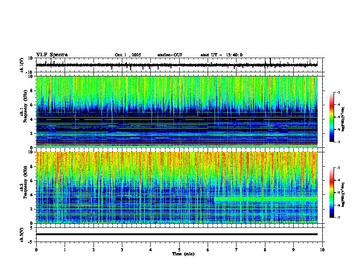Click the '-3' label on ch.1 color scale
Image resolution: width=363 pixels, height=280 pixels.
pyautogui.click(x=338, y=92)
